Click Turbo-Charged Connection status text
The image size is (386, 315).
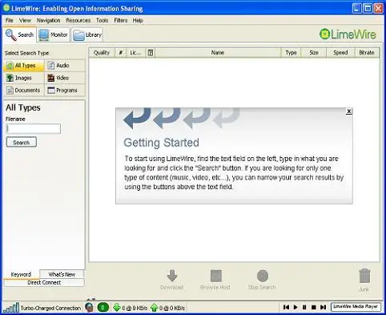click(x=50, y=308)
